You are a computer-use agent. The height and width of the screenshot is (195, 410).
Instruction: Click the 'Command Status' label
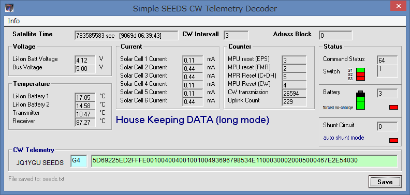(x=344, y=59)
